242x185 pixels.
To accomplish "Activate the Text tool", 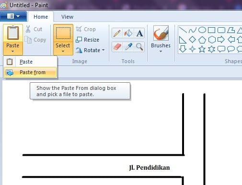I will 139,33.
